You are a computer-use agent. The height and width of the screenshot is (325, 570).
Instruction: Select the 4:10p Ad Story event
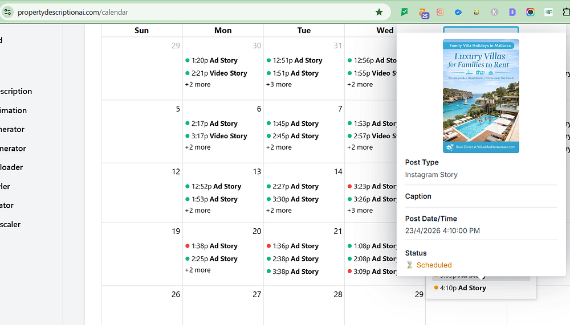pos(462,288)
